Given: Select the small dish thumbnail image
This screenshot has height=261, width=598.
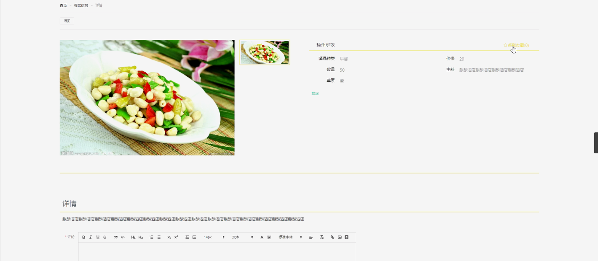Looking at the screenshot, I should coord(264,52).
